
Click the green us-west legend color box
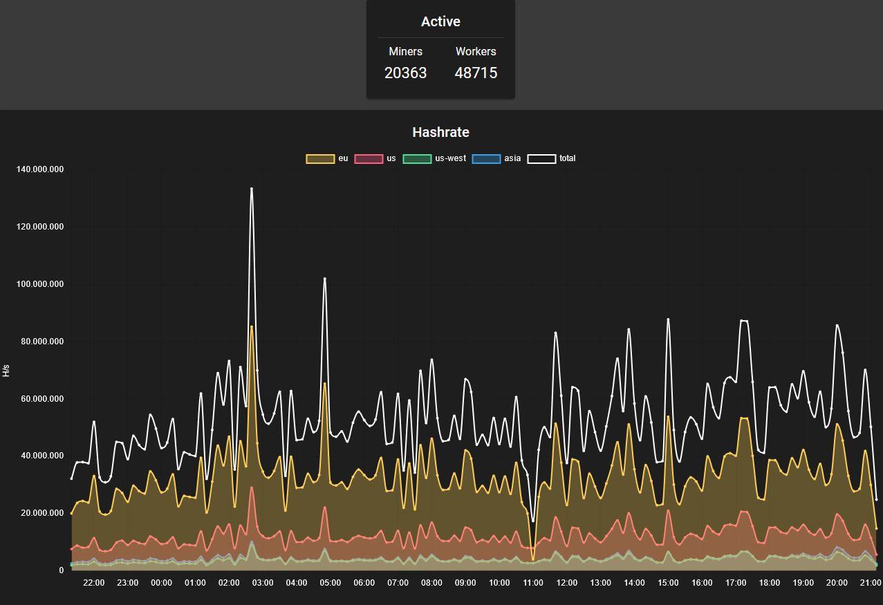pyautogui.click(x=417, y=159)
